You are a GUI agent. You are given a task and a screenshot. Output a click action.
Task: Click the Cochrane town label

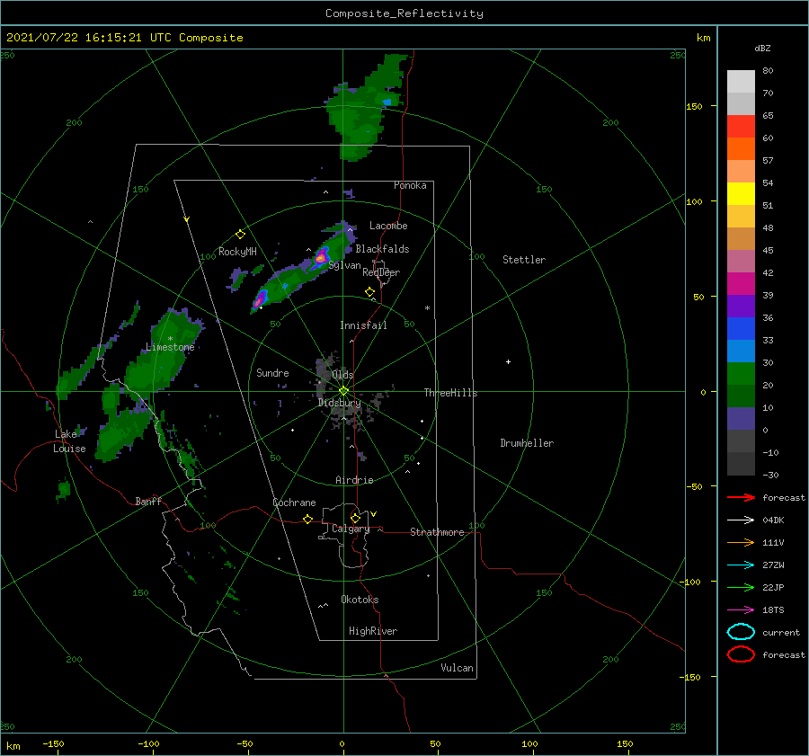click(294, 503)
